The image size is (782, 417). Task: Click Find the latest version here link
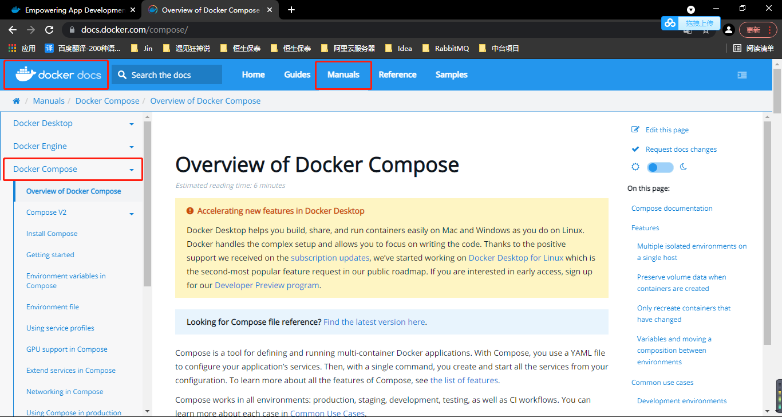pyautogui.click(x=374, y=322)
